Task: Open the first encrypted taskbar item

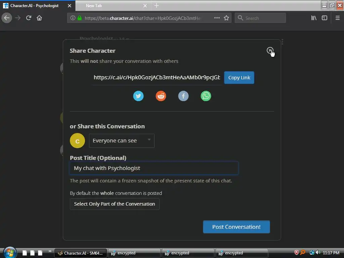Action: point(134,253)
